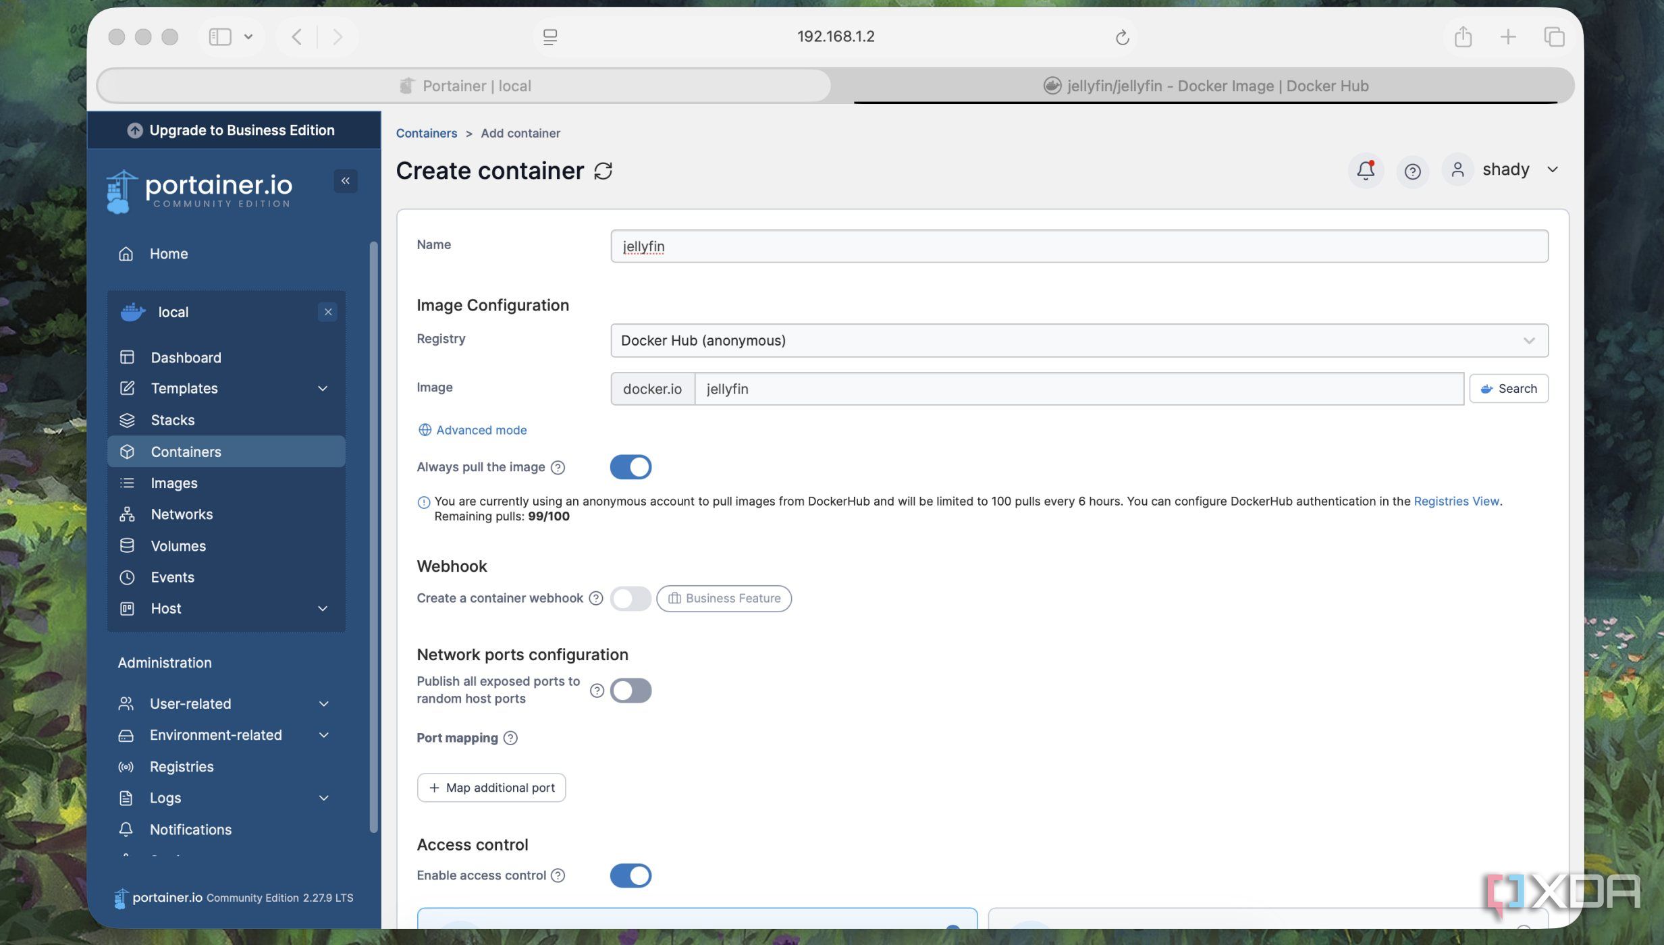The width and height of the screenshot is (1664, 945).
Task: Switch to Advanced mode link
Action: click(472, 430)
